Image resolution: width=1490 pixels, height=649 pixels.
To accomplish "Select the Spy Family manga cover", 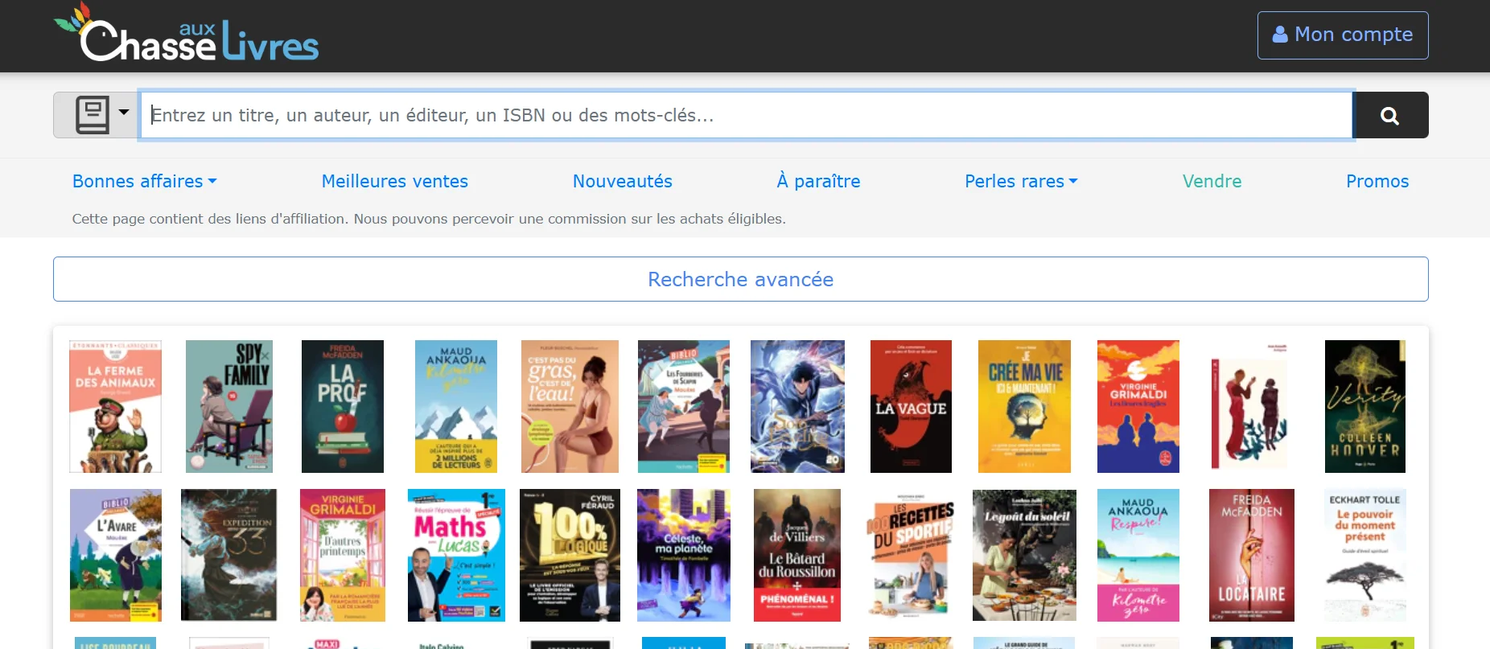I will click(x=229, y=406).
